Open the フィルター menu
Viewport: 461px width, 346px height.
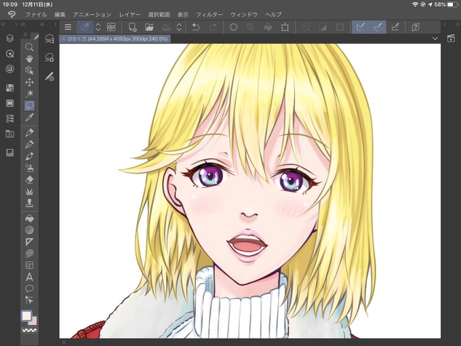[209, 14]
